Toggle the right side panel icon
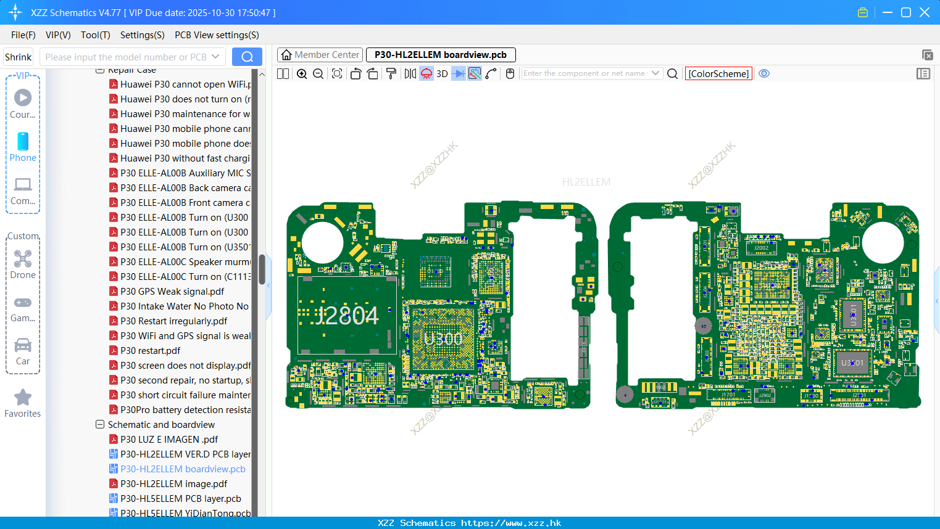Image resolution: width=940 pixels, height=529 pixels. pos(923,73)
